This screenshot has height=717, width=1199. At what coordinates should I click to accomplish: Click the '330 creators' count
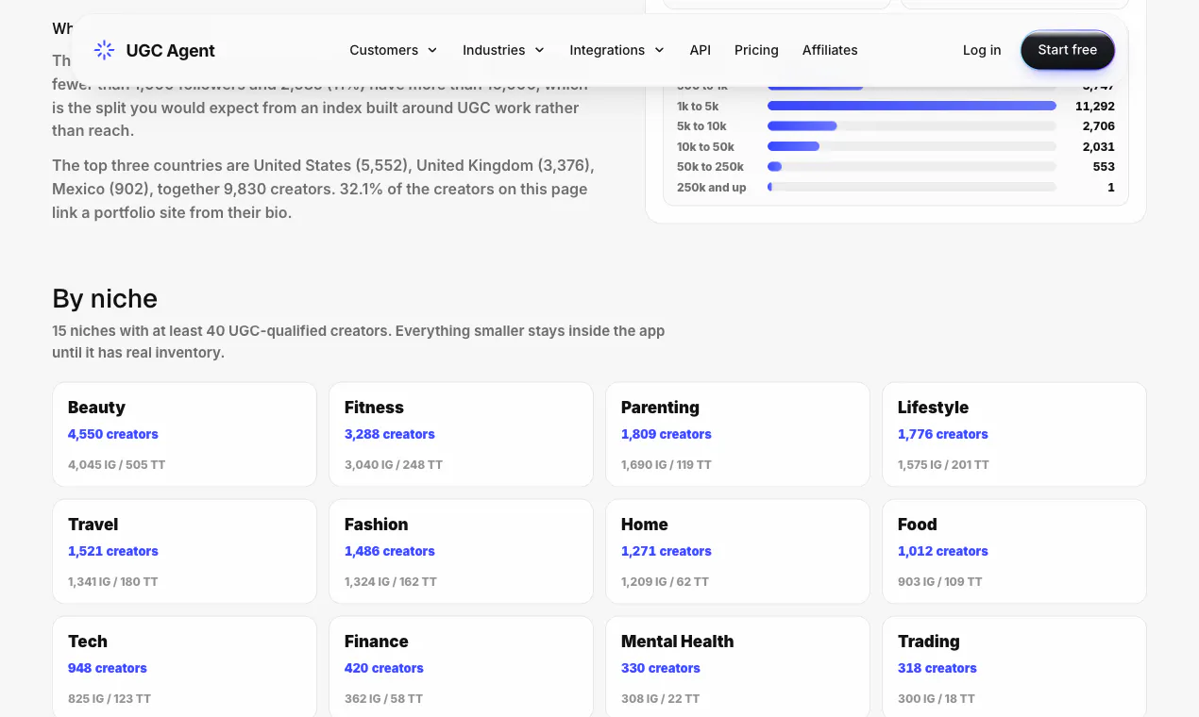click(x=660, y=668)
